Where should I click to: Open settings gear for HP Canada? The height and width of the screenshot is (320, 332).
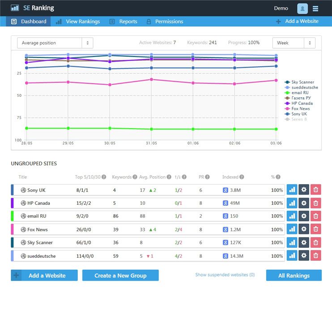304,203
